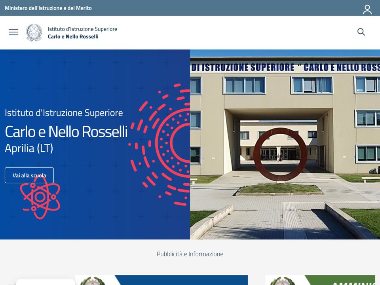Click header title 'Carlo e Nello Rosselli'

pyautogui.click(x=73, y=36)
